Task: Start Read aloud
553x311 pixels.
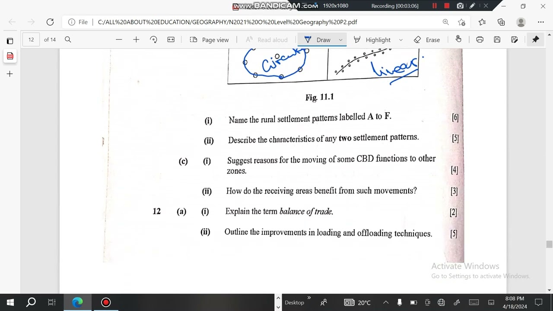Action: [267, 40]
